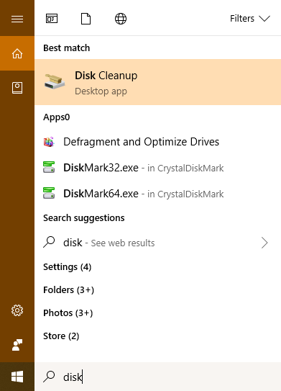Select the Home icon in the sidebar
This screenshot has width=281, height=391.
click(17, 53)
